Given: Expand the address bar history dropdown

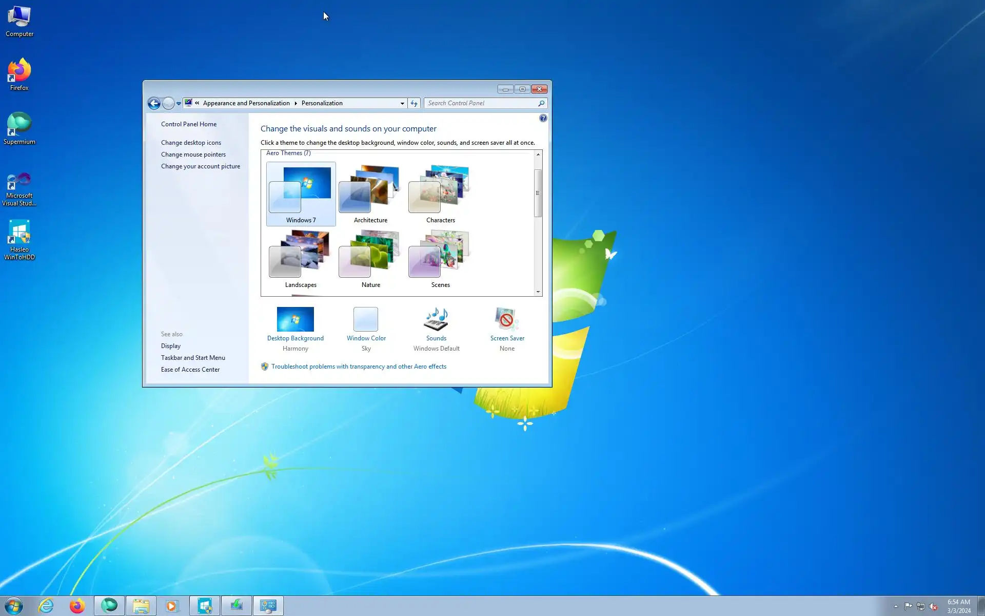Looking at the screenshot, I should pos(402,103).
